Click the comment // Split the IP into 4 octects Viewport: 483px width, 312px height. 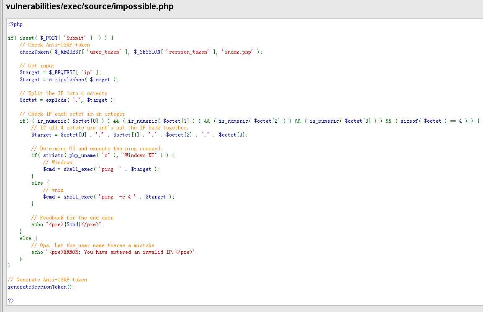coord(64,93)
